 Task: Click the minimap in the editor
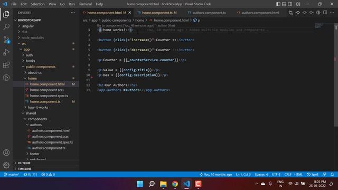click(x=319, y=26)
